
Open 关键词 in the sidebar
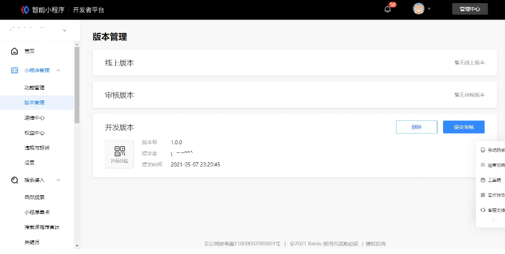32,242
